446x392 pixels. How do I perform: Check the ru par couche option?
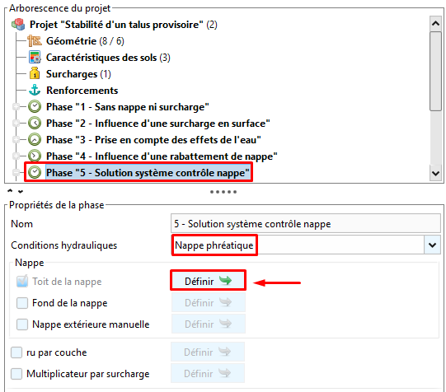16,352
